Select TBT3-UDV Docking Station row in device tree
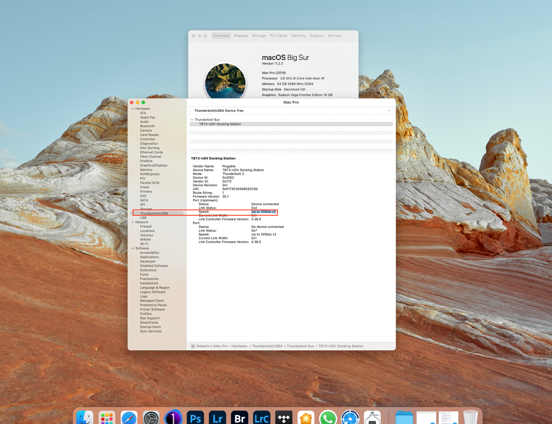Screen dimensions: 552x424 (291, 124)
